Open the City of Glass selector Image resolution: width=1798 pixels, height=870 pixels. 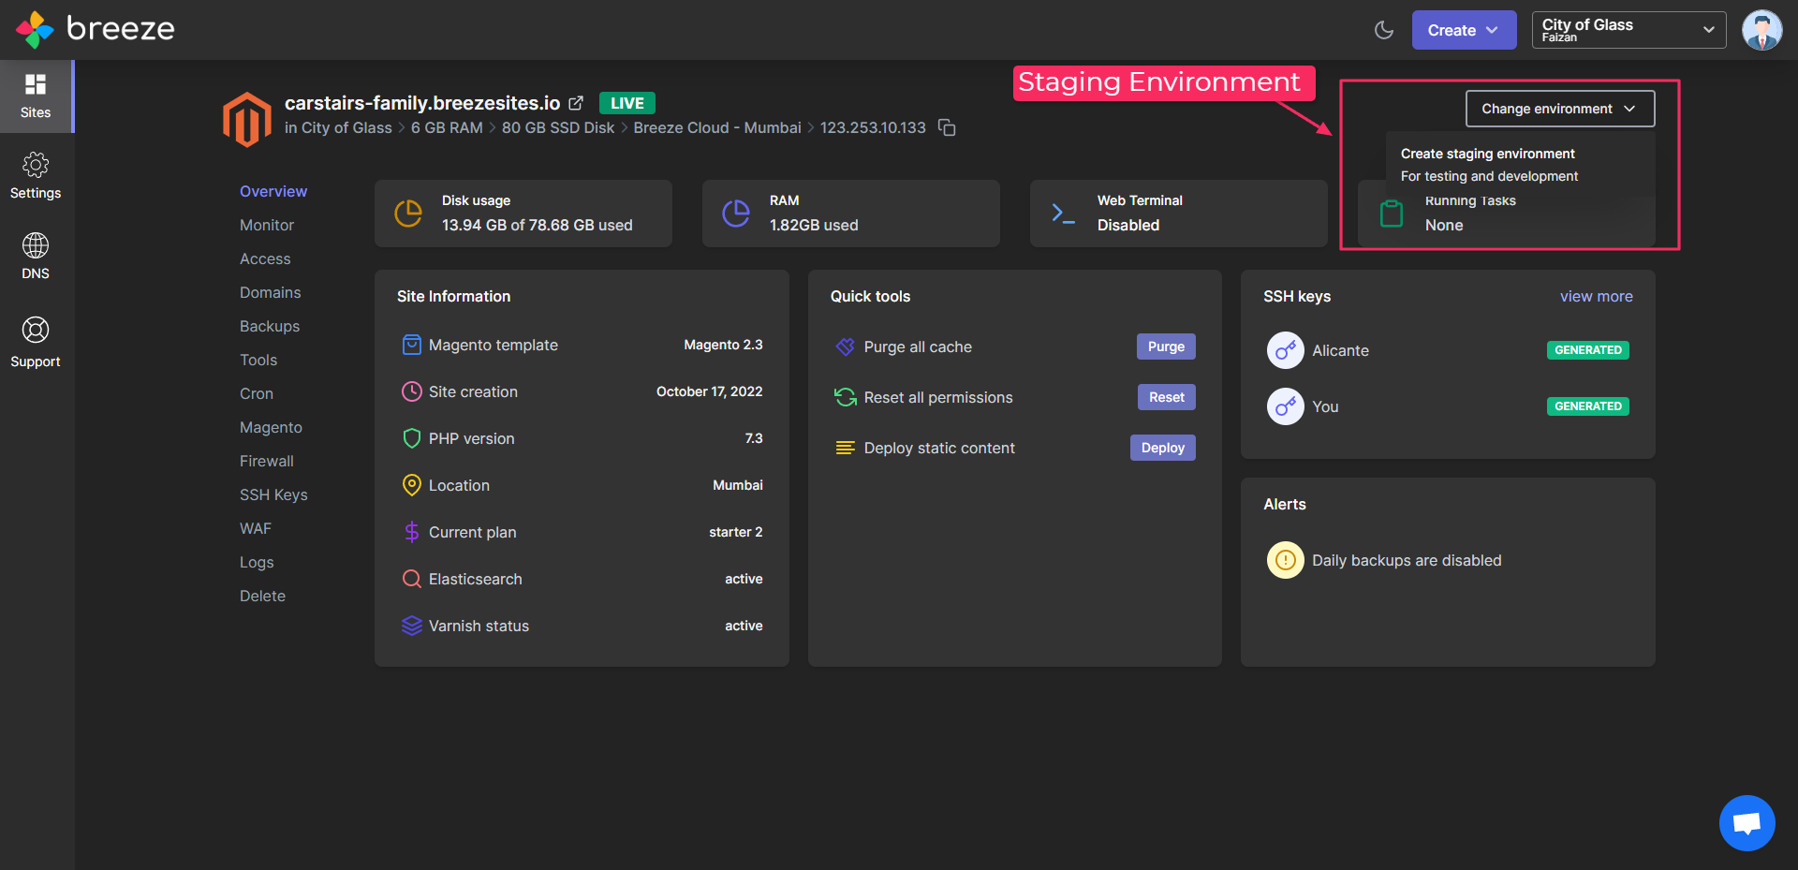coord(1629,30)
